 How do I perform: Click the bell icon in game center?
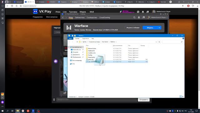point(139,18)
